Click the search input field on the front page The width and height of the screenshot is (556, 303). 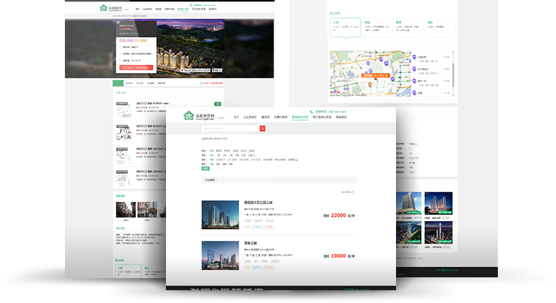tap(229, 129)
